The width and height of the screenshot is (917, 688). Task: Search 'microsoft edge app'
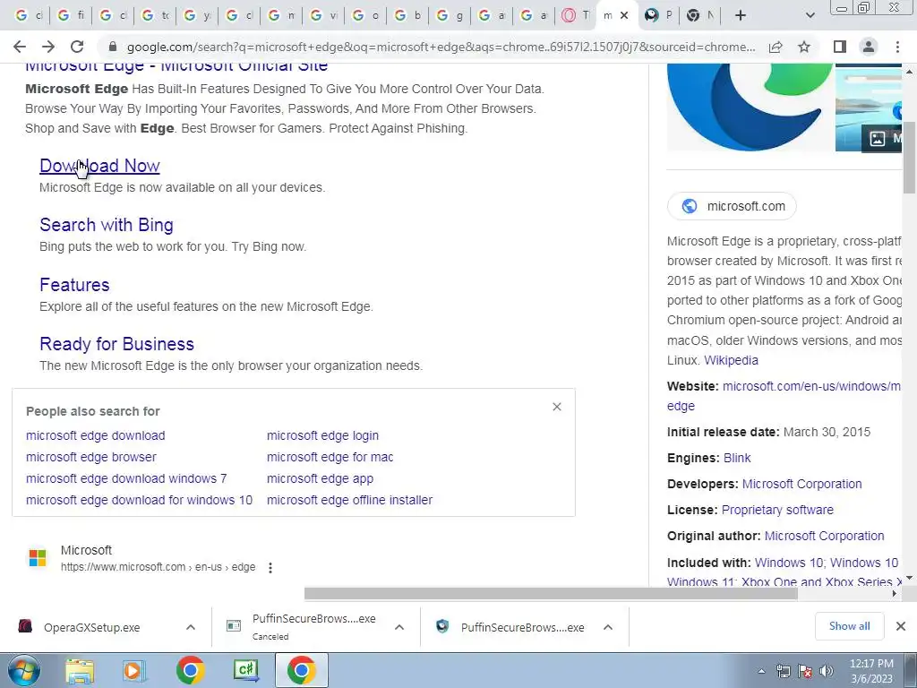click(x=320, y=478)
